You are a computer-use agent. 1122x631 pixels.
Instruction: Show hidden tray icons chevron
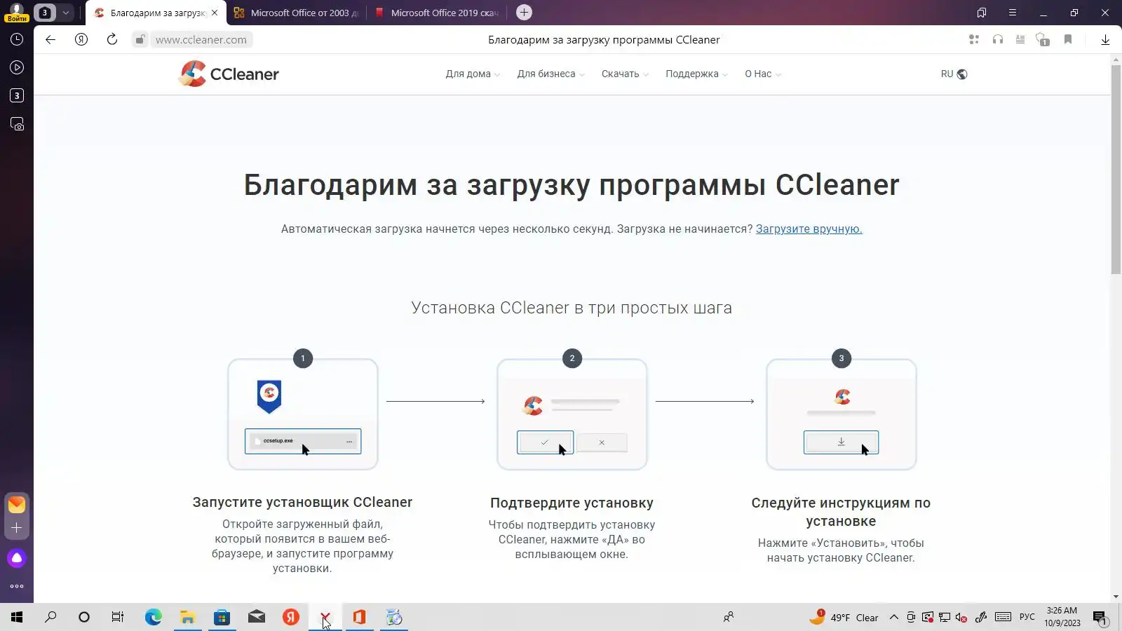893,617
